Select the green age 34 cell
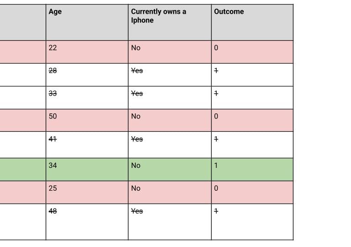The width and height of the screenshot is (351, 247). [87, 169]
